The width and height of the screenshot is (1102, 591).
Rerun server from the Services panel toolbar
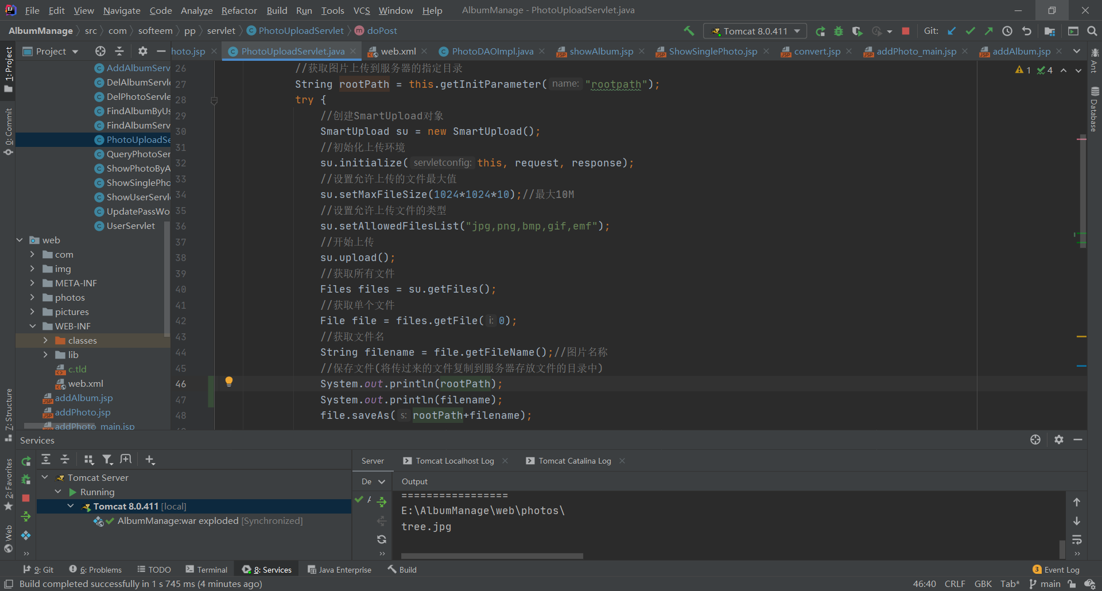pos(26,460)
